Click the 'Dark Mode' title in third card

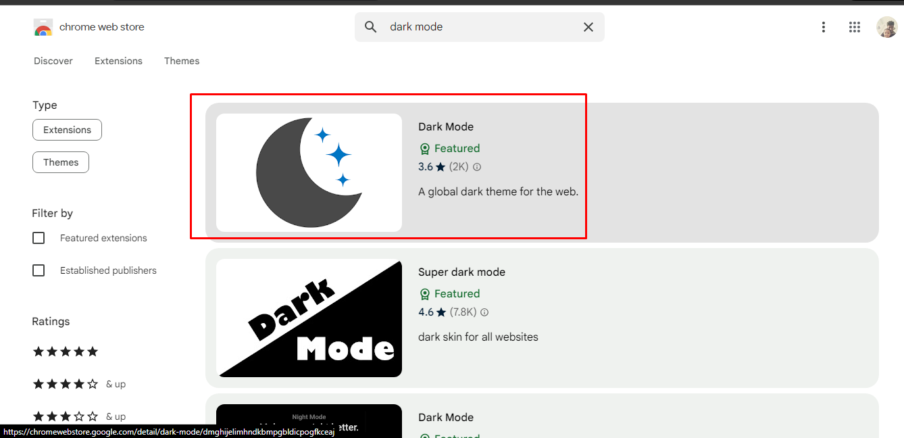tap(446, 418)
